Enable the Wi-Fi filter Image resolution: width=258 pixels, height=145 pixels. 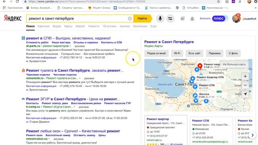click(x=177, y=53)
